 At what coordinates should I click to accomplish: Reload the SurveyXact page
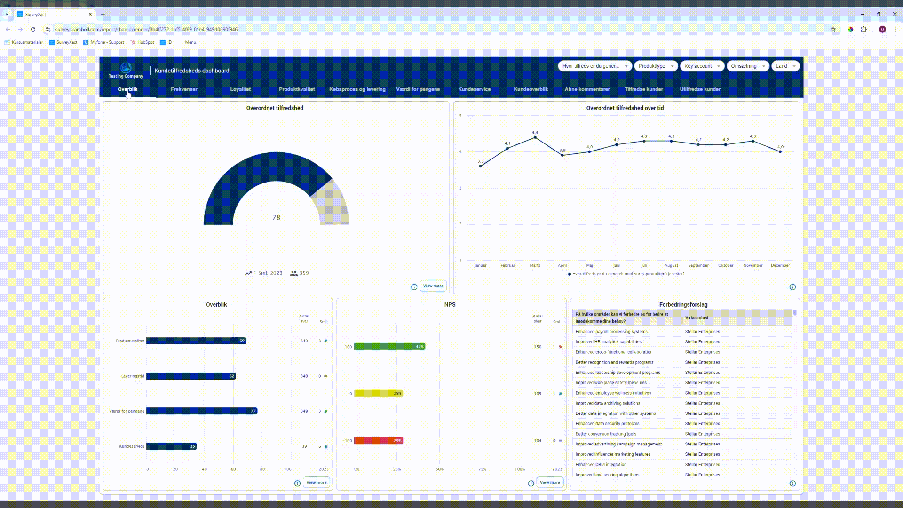(33, 29)
